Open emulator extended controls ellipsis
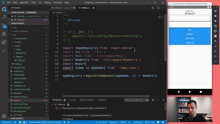The width and height of the screenshot is (220, 124). coord(215,61)
